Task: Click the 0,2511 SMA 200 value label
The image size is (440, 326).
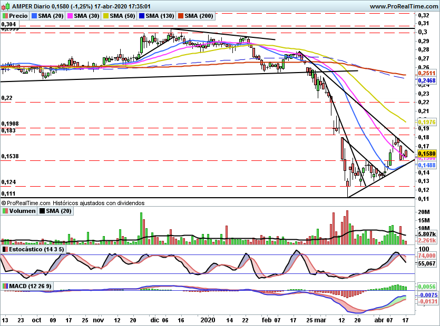Action: [x=427, y=73]
